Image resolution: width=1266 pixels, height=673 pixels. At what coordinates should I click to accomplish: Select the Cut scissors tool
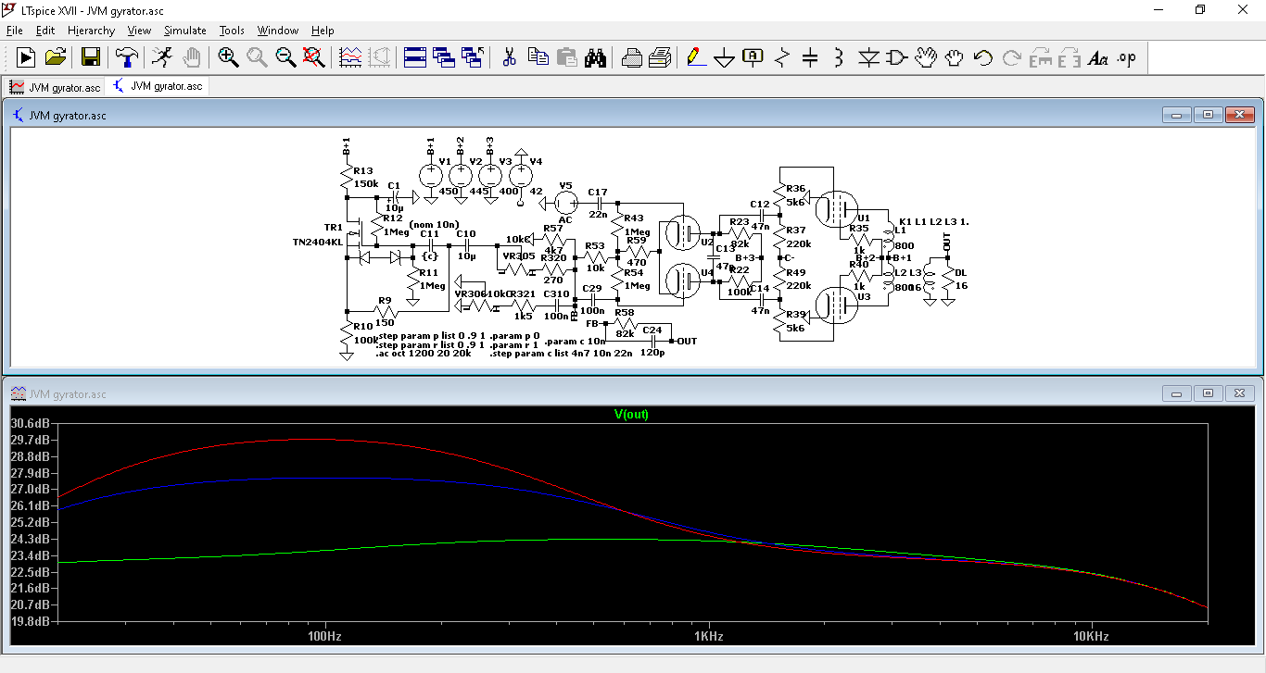509,57
